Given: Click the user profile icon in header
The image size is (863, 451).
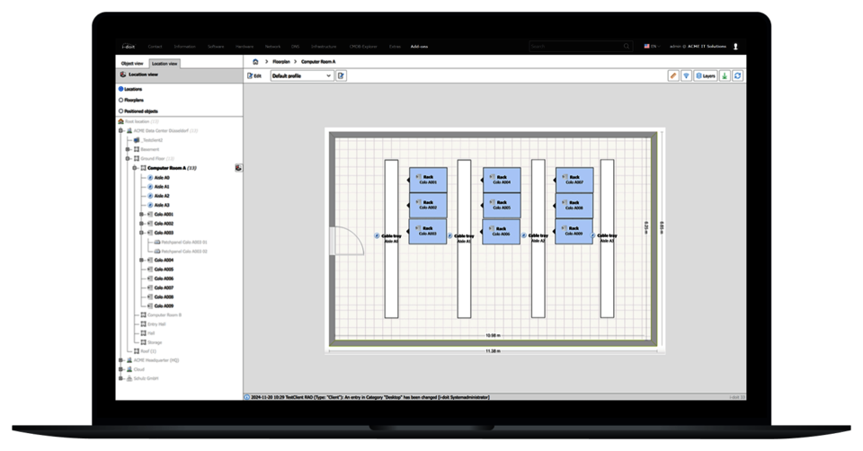Looking at the screenshot, I should point(735,46).
